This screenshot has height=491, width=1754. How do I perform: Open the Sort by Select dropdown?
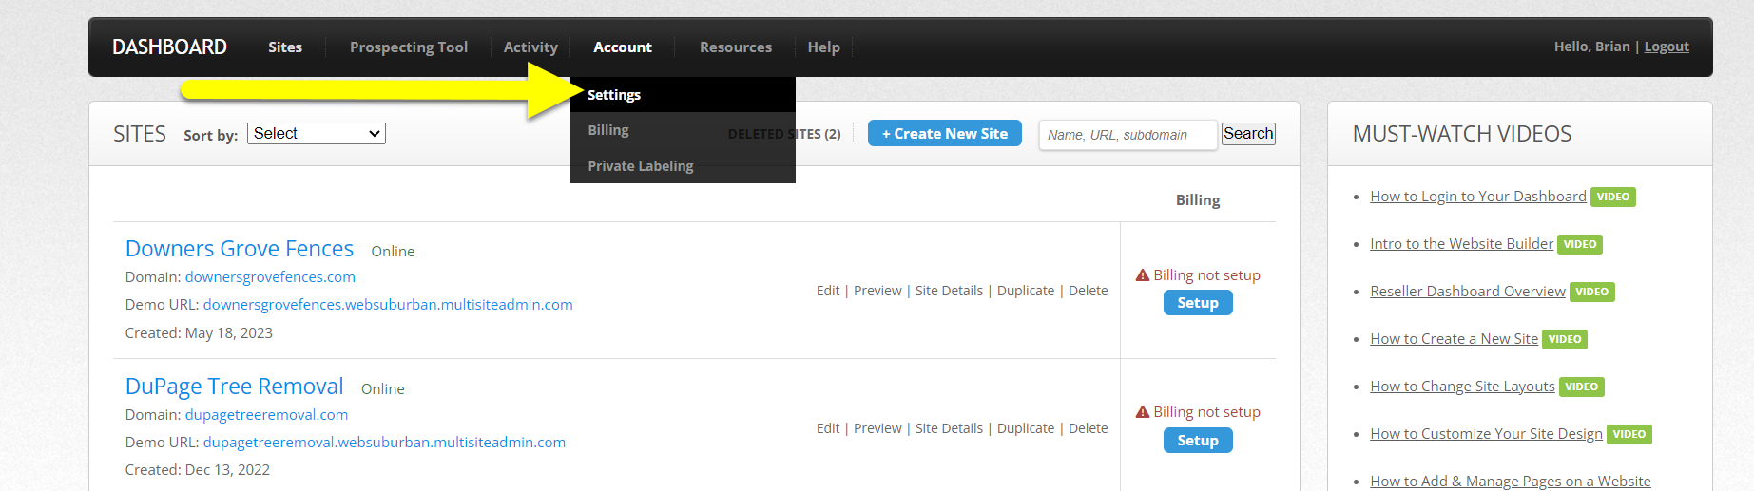[317, 134]
